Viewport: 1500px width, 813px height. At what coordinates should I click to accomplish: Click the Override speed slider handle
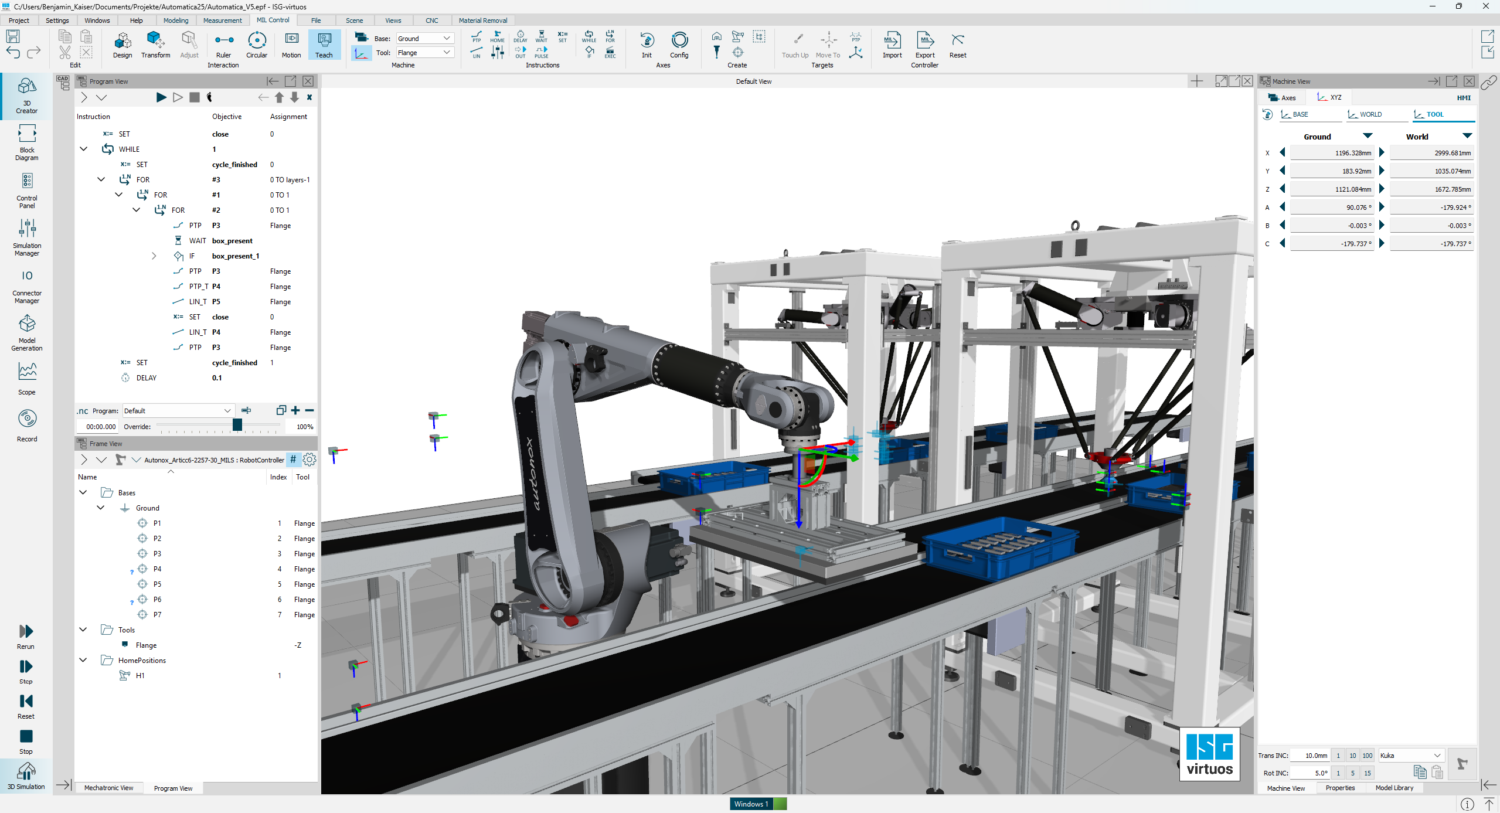coord(237,425)
